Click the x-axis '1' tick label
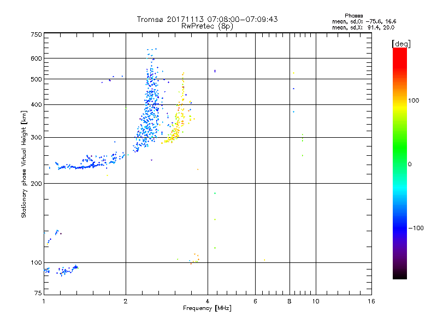 pos(44,301)
